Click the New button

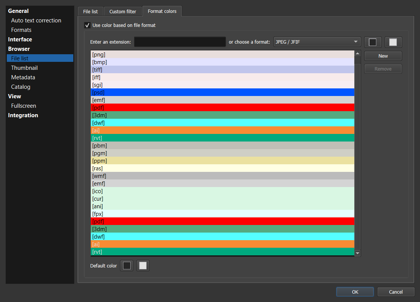click(x=383, y=56)
